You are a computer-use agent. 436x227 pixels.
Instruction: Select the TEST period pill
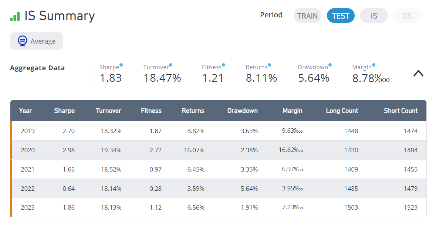341,16
